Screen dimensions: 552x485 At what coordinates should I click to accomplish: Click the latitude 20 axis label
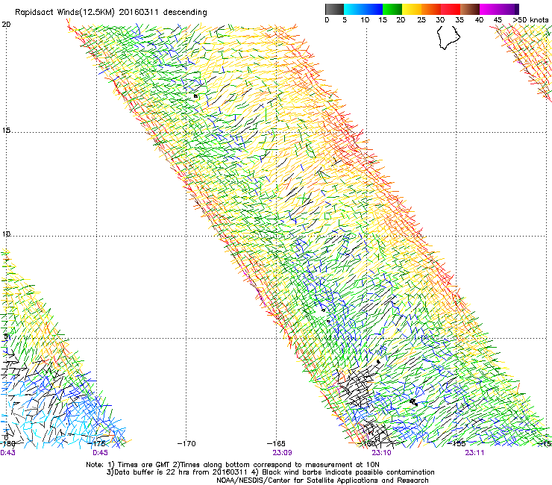click(6, 24)
